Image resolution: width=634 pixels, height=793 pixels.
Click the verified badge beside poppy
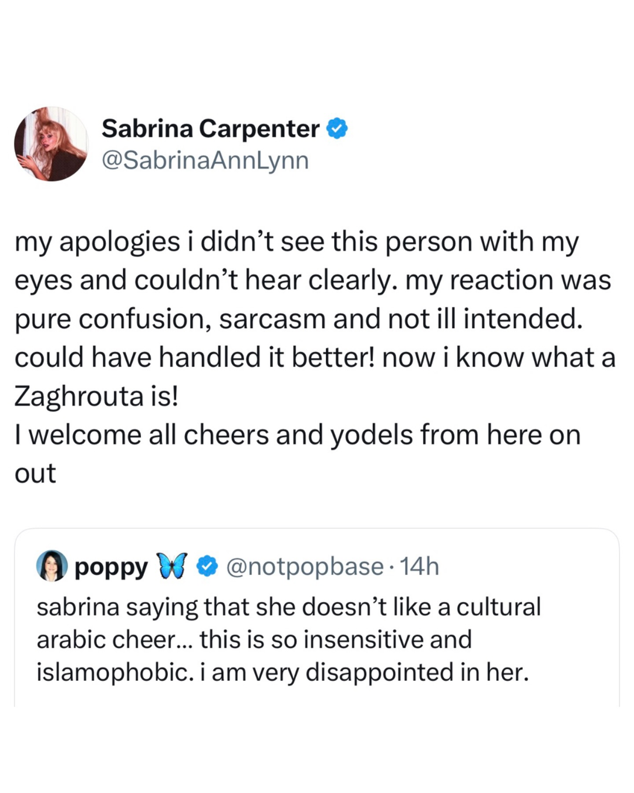coord(207,566)
